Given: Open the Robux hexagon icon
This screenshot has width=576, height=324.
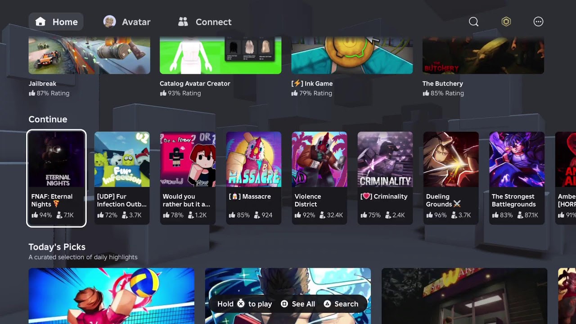Looking at the screenshot, I should 506,22.
